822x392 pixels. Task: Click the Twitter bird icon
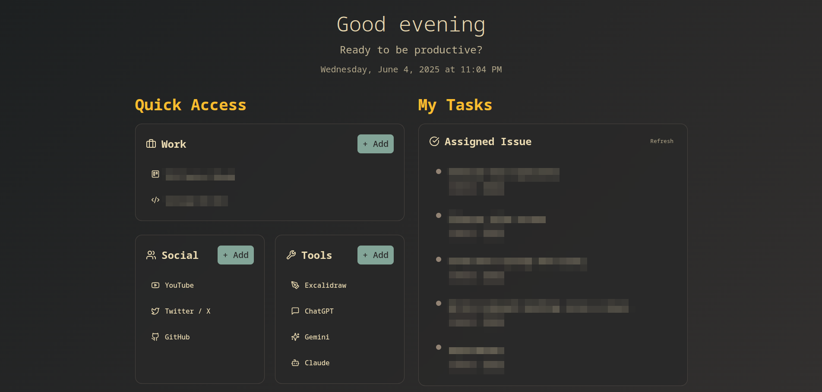(155, 311)
